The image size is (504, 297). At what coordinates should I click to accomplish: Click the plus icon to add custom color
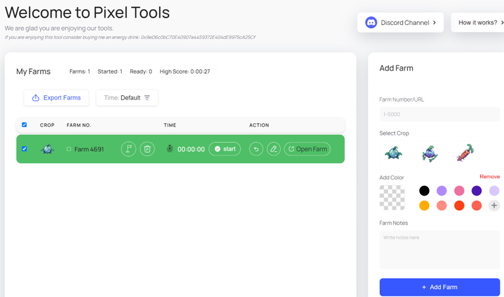(494, 205)
